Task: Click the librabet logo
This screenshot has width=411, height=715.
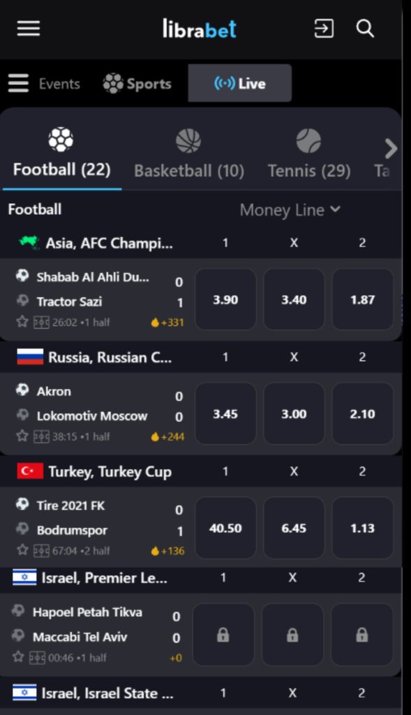Action: tap(201, 29)
